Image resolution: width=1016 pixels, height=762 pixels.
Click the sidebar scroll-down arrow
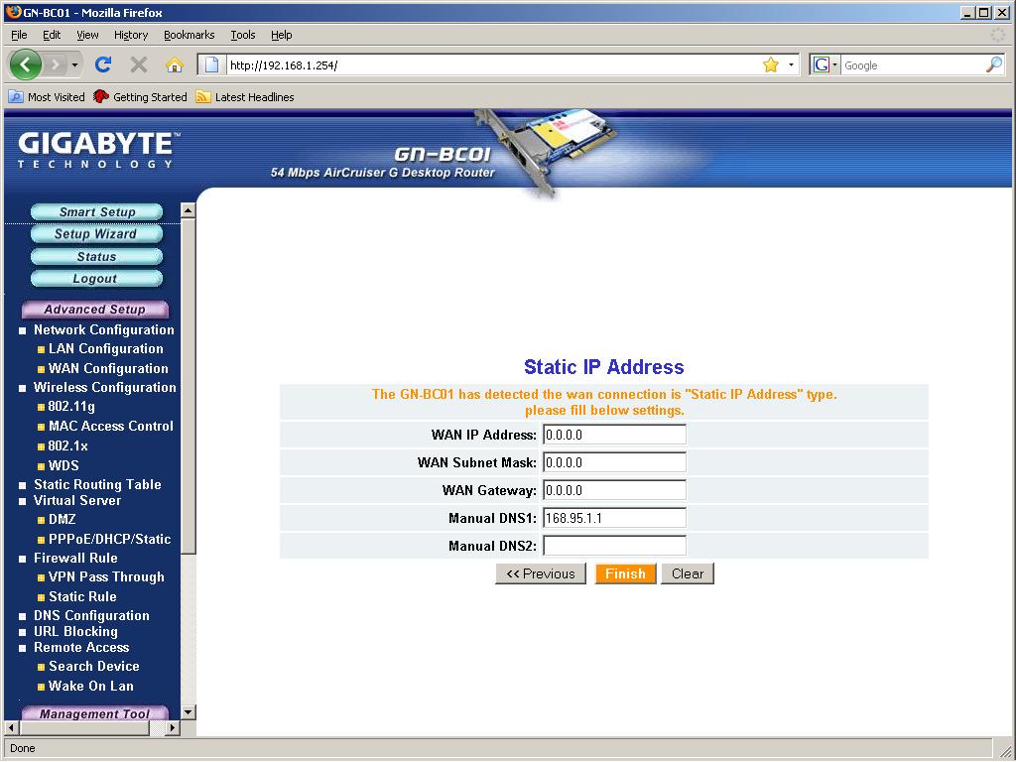click(188, 712)
